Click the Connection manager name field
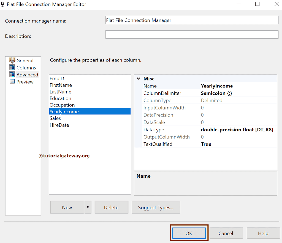 192,20
